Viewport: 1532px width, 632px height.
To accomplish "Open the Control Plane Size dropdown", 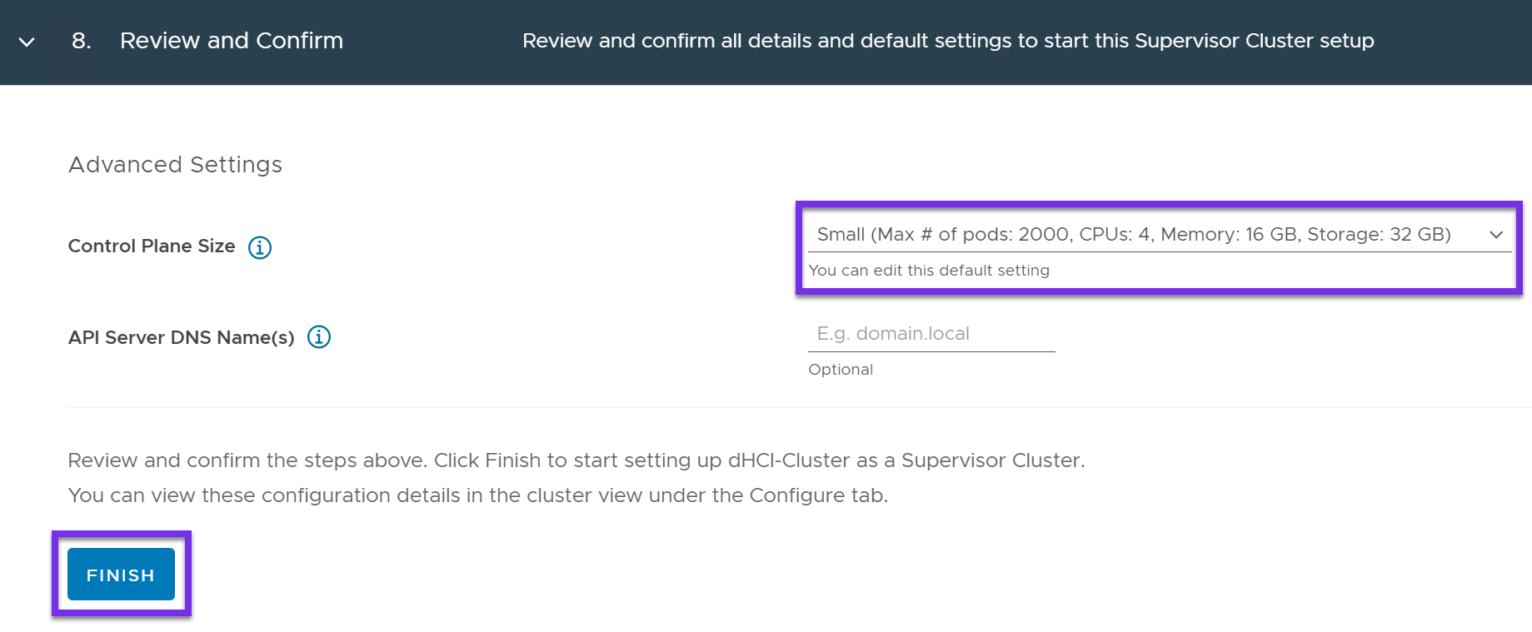I will point(1133,235).
